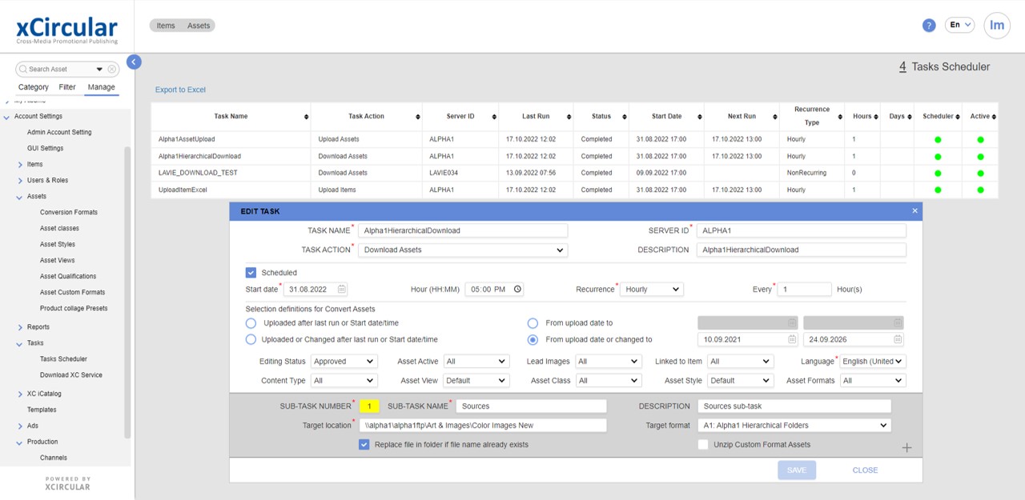Sort tasks by Task Name column
Viewport: 1025px width, 500px height.
(x=305, y=116)
